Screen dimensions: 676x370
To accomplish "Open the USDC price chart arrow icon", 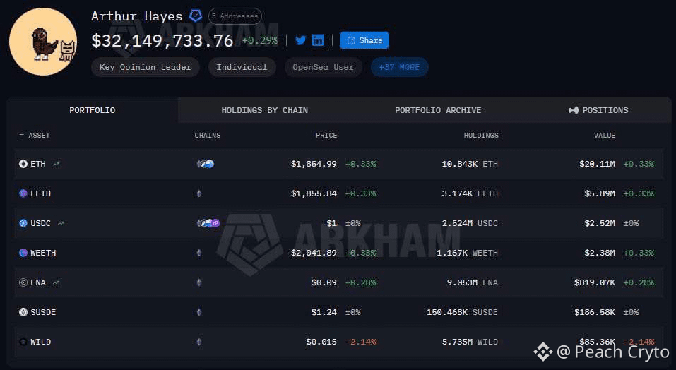I will pyautogui.click(x=61, y=223).
